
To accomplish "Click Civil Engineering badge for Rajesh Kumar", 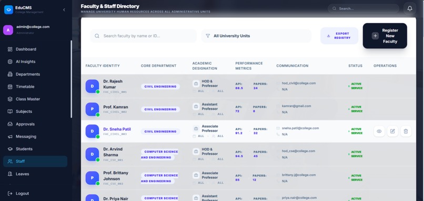I will pyautogui.click(x=160, y=87).
